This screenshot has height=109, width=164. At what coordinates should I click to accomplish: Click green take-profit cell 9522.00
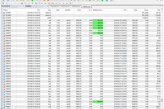[98, 20]
